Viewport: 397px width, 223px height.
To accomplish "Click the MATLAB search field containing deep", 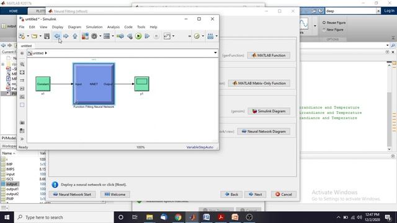I will click(350, 11).
